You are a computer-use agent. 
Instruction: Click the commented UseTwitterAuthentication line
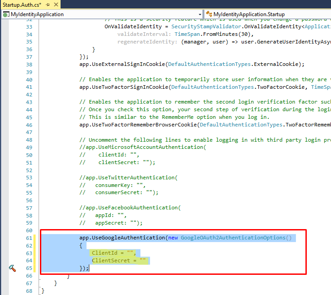click(x=128, y=178)
